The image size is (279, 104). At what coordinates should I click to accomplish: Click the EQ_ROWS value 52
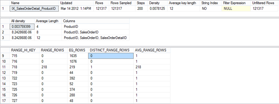78,84
